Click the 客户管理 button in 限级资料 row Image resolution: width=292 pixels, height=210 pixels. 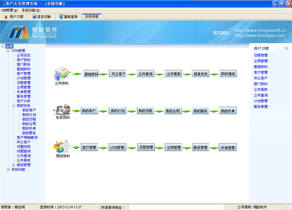click(x=89, y=148)
